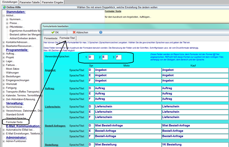Expand the Werkstatt tree node

tap(4, 84)
